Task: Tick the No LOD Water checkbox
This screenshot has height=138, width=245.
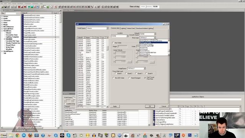Action: click(x=113, y=78)
